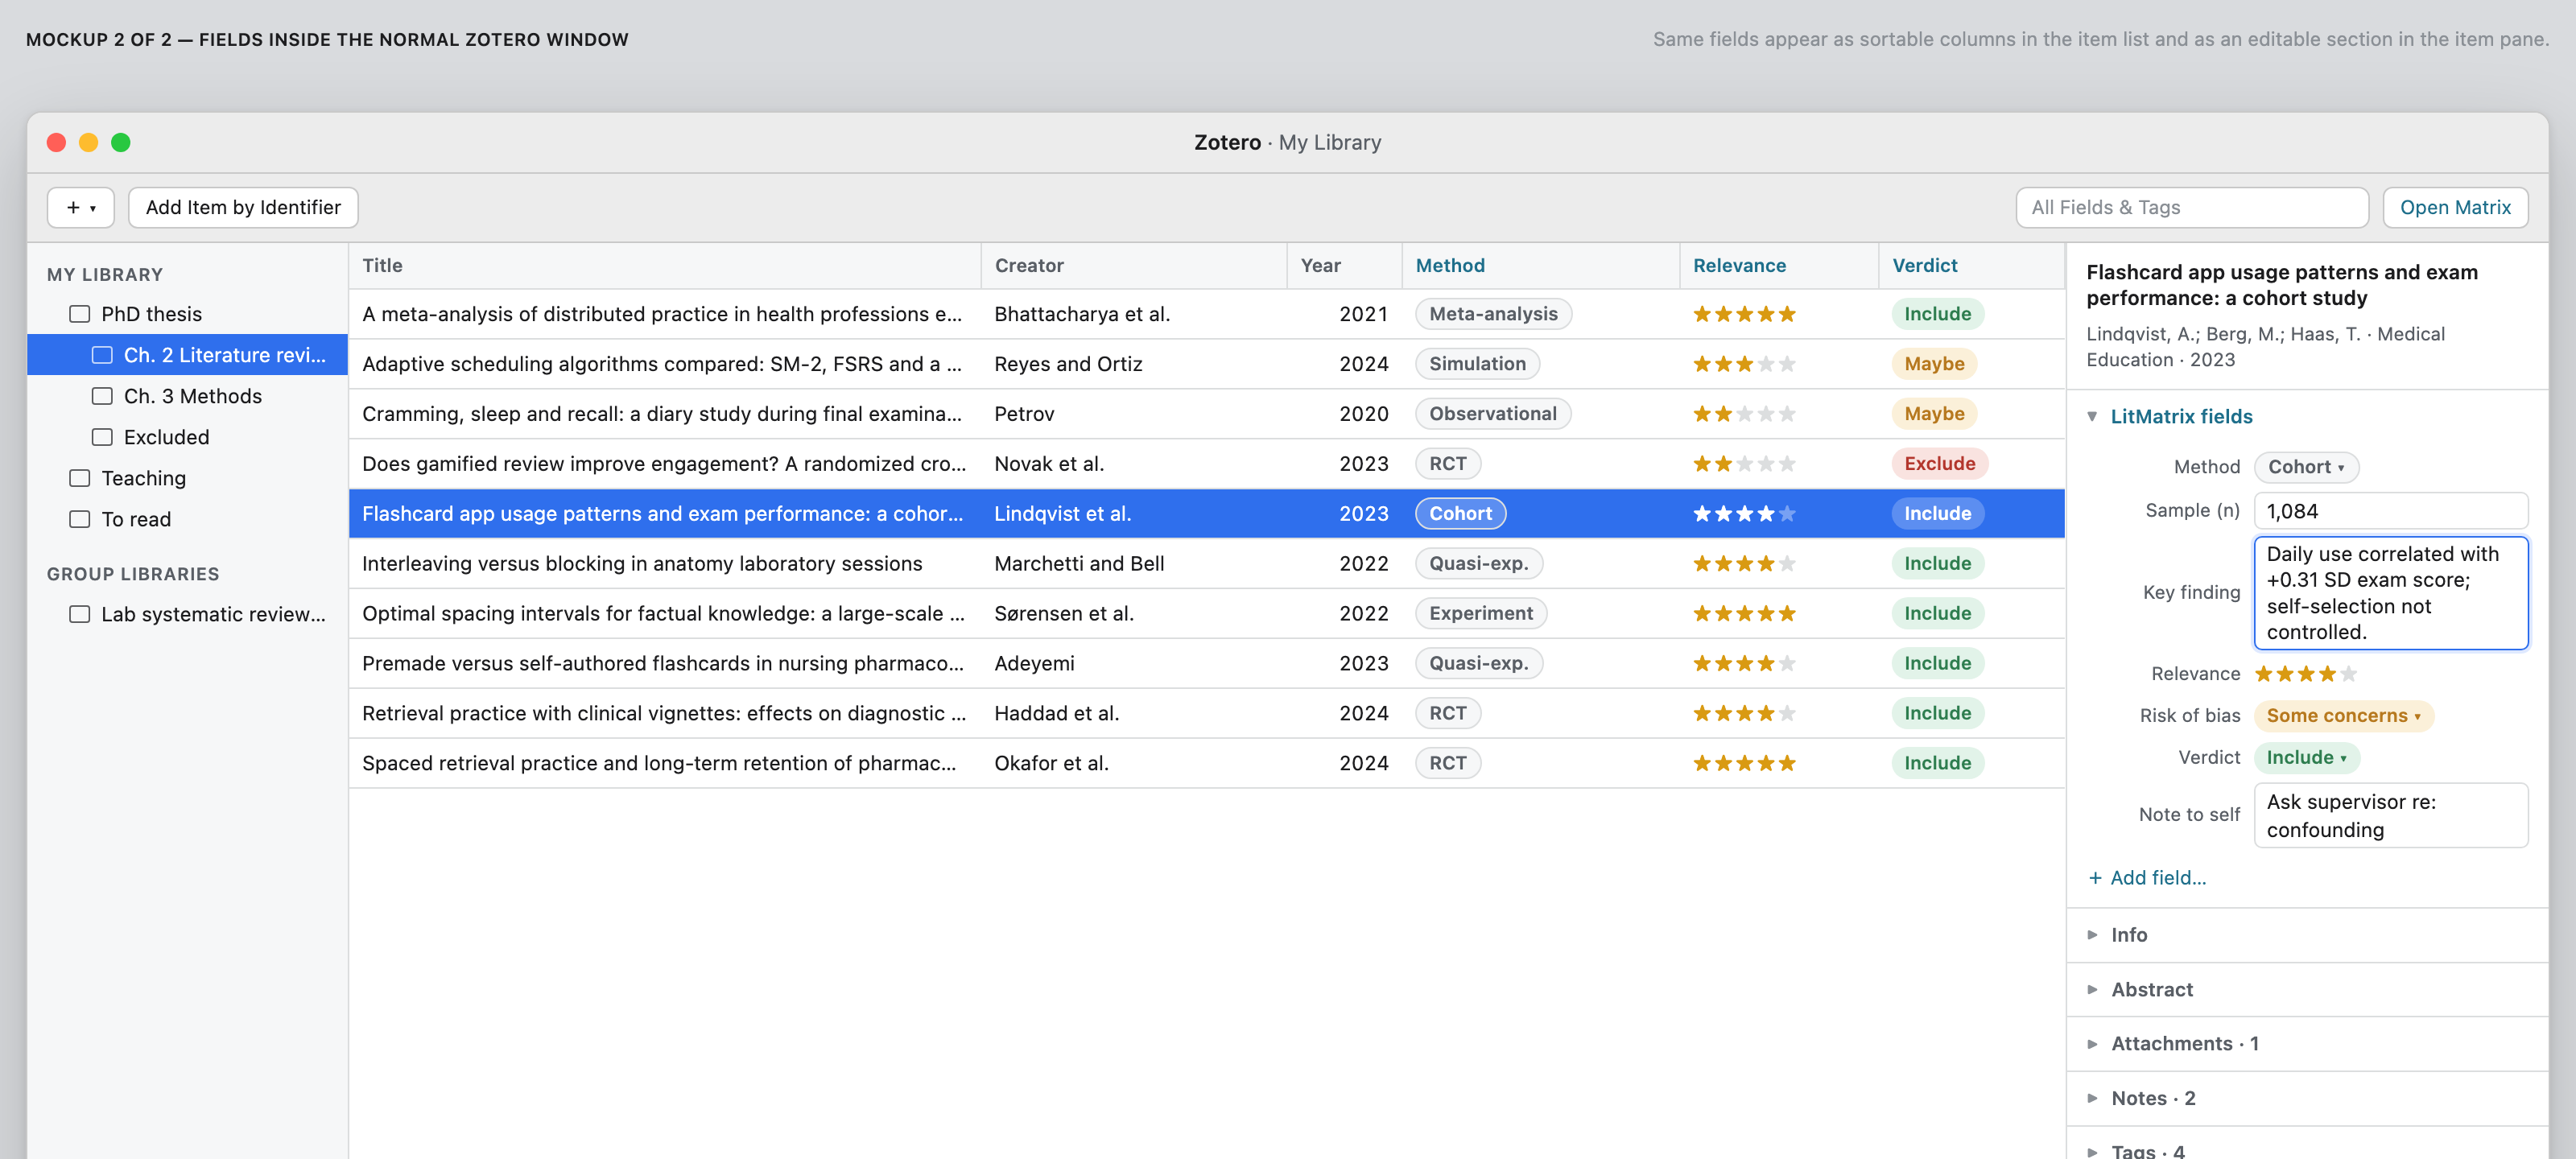Expand the Notes · 2 section
The image size is (2576, 1159).
point(2306,1099)
